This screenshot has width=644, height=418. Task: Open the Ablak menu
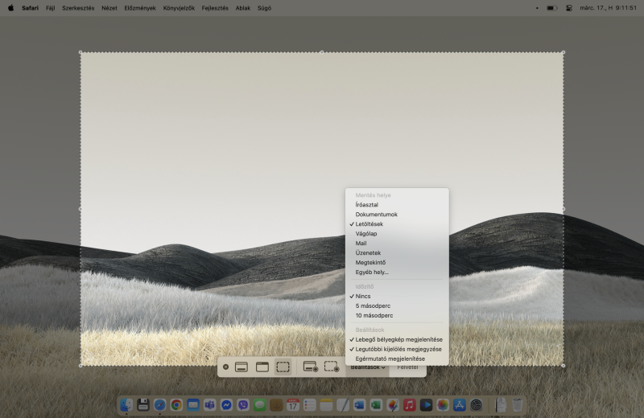[243, 8]
